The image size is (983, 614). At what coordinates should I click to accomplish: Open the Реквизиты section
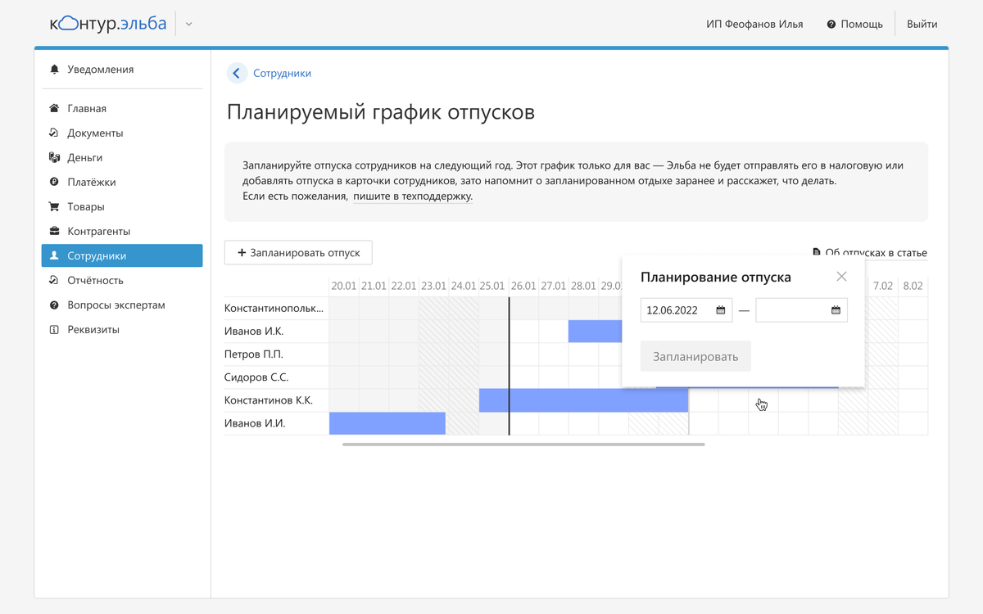[x=93, y=329]
